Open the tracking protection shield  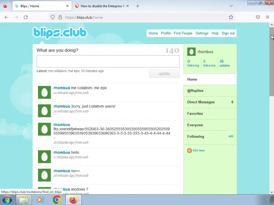(53, 17)
